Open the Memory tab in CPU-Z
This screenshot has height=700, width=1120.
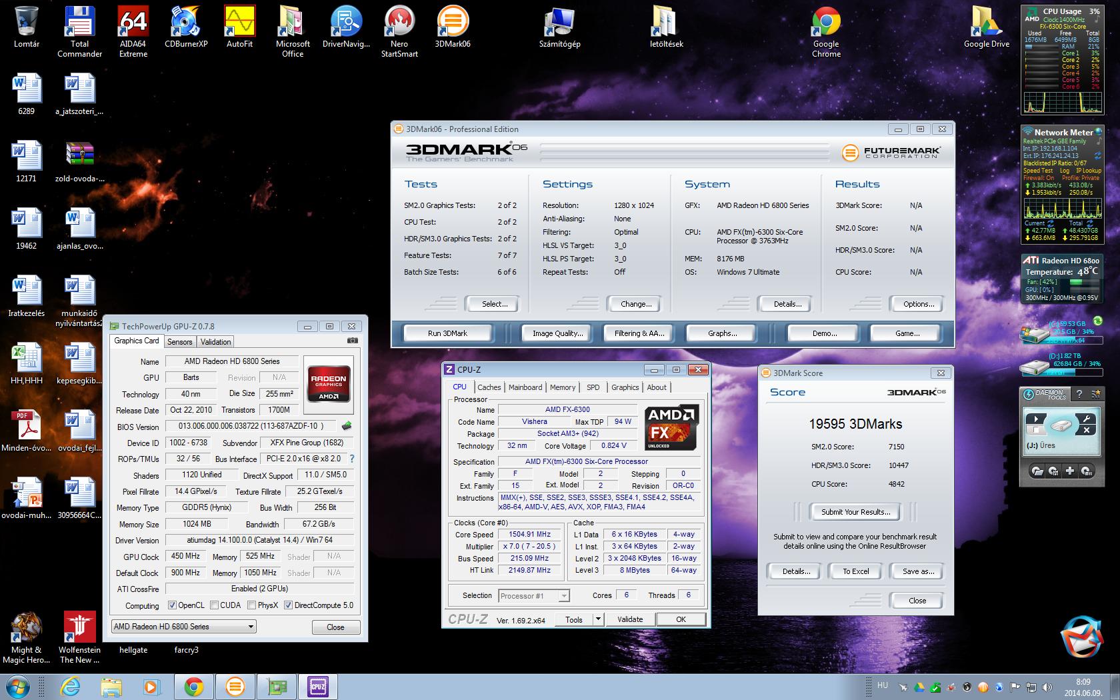point(563,387)
